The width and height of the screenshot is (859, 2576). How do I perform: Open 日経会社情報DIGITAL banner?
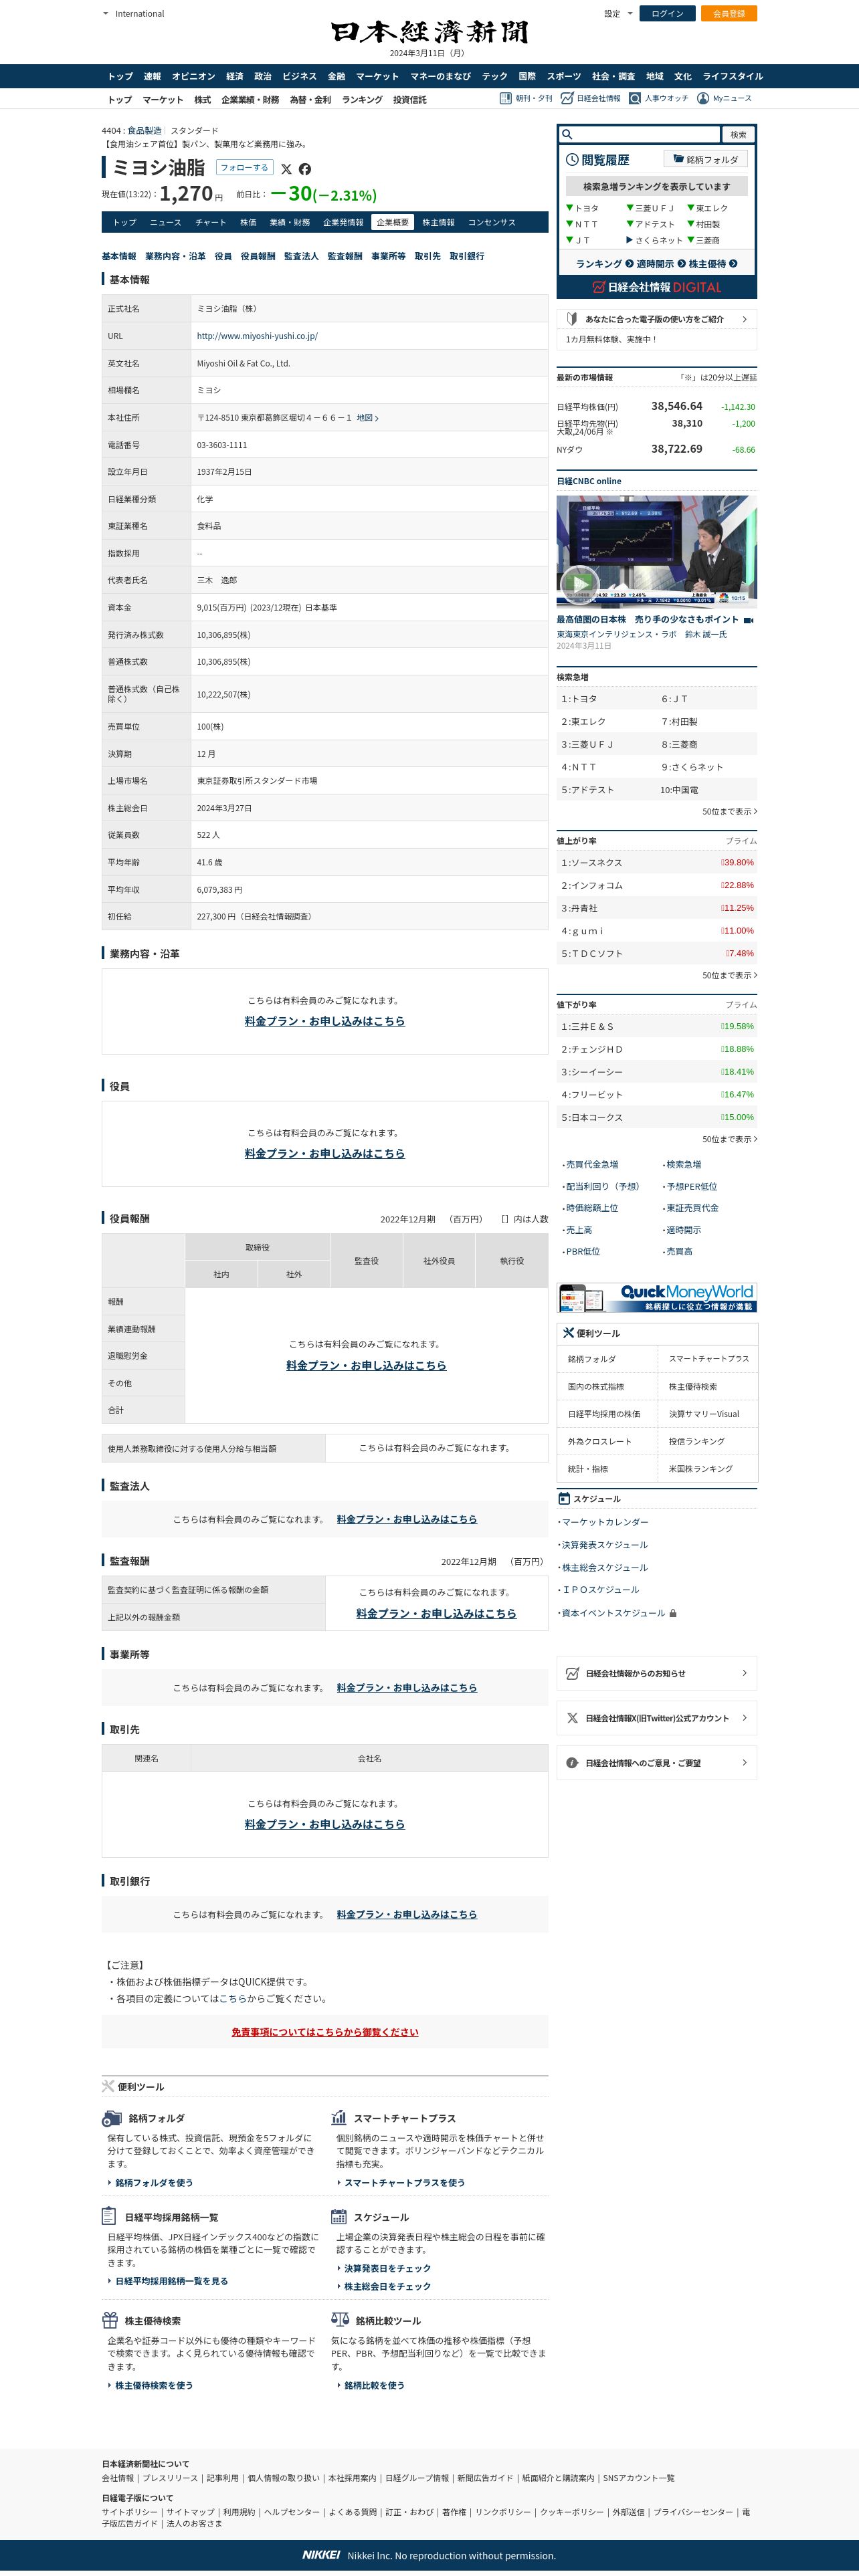click(x=657, y=287)
